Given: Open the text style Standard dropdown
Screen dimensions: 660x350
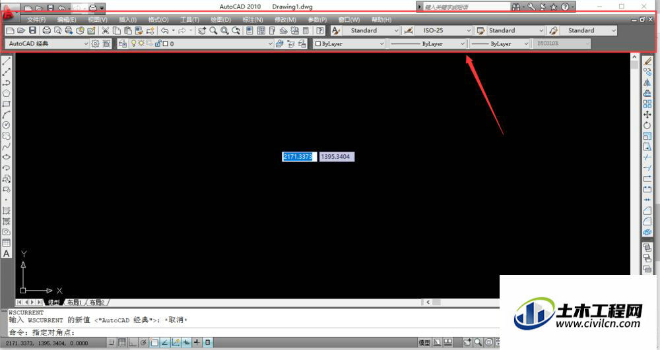Looking at the screenshot, I should (396, 31).
